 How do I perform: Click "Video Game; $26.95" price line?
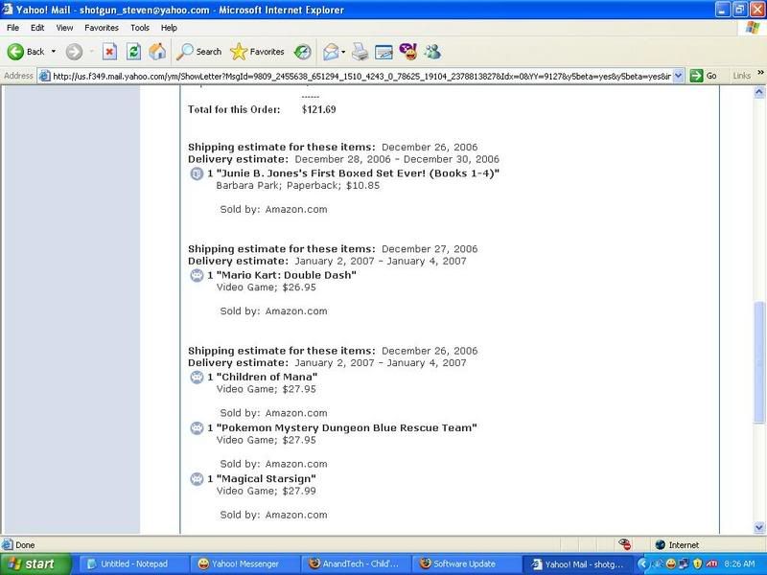[x=267, y=287]
